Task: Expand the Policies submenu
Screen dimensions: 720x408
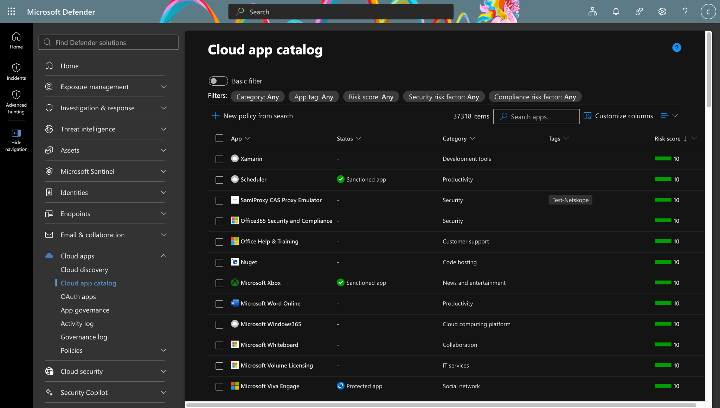Action: pyautogui.click(x=163, y=350)
